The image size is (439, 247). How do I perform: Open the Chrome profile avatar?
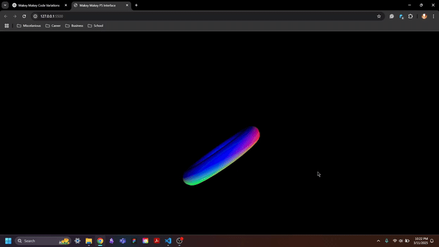pyautogui.click(x=424, y=16)
